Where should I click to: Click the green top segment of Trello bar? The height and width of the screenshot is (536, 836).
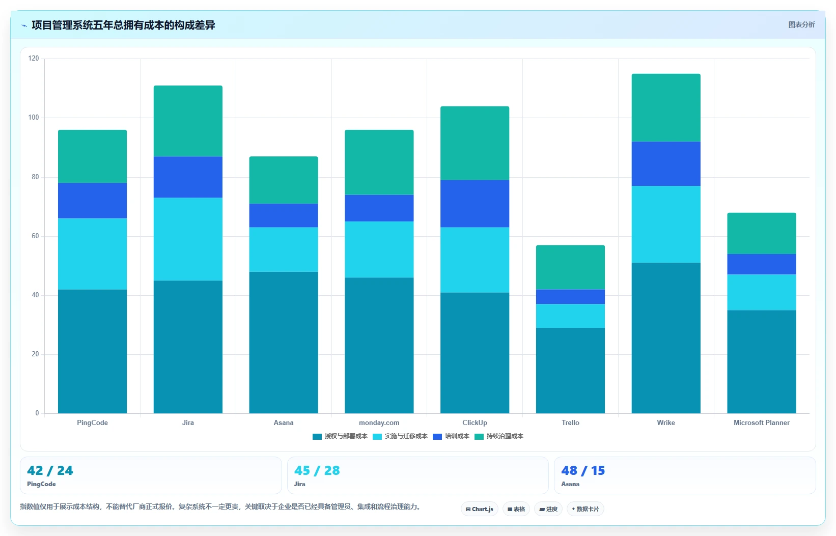pos(570,267)
